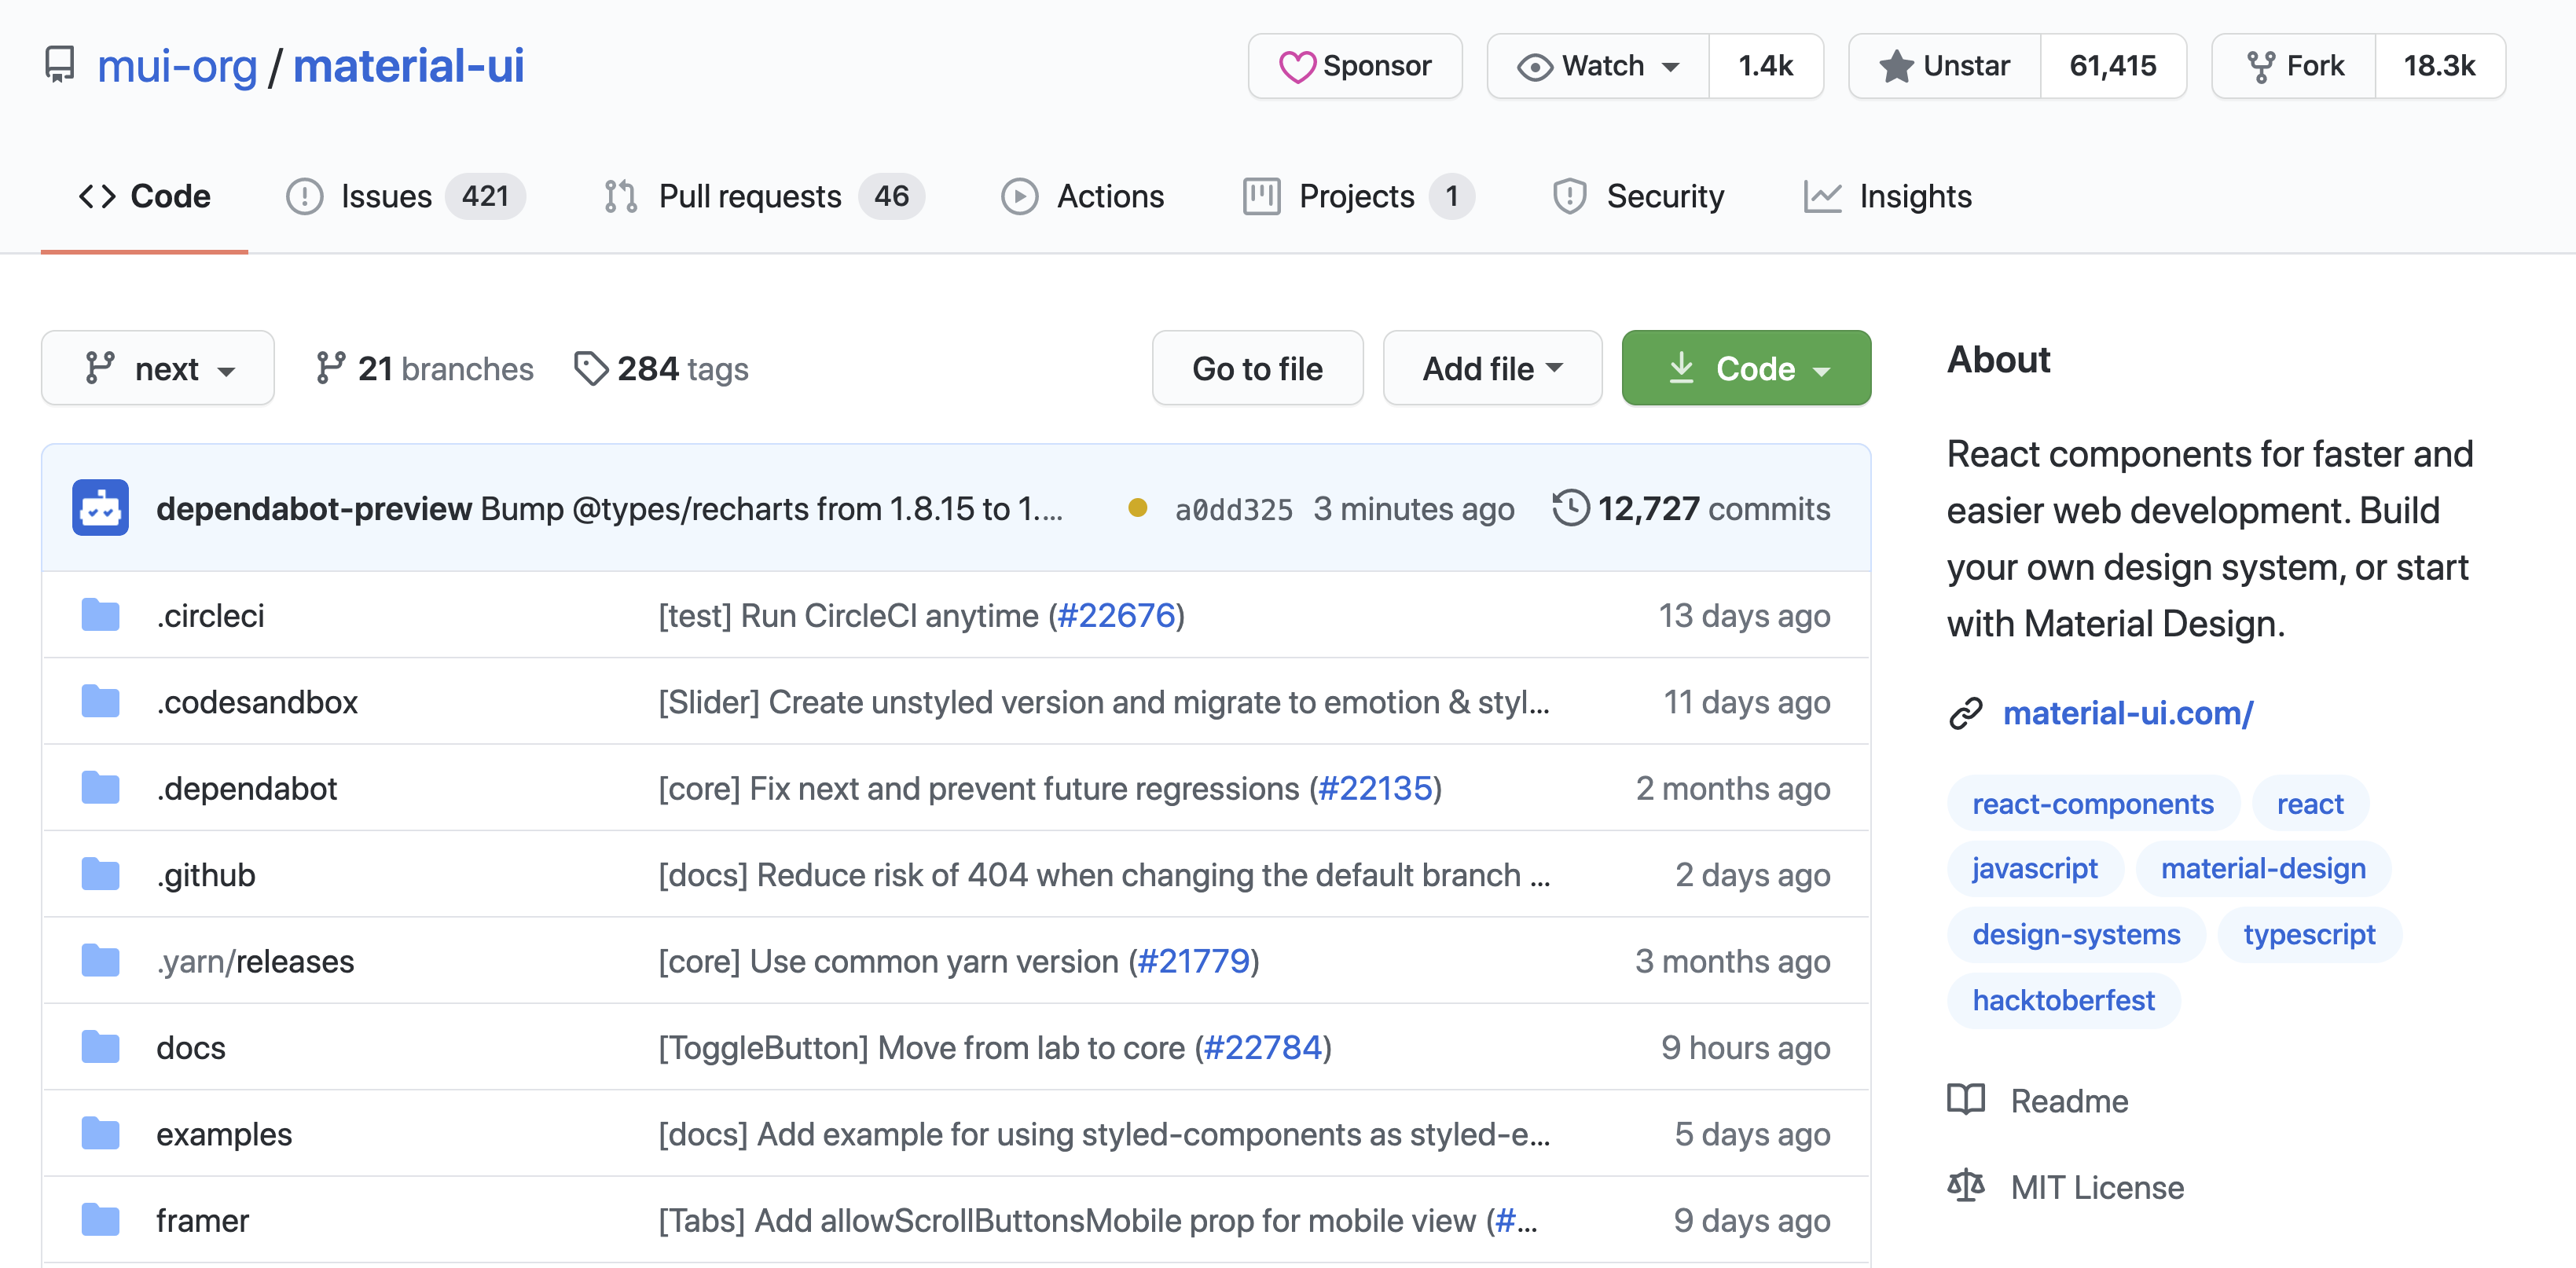Click the Readme book icon
Image resolution: width=2576 pixels, height=1268 pixels.
coord(1966,1100)
